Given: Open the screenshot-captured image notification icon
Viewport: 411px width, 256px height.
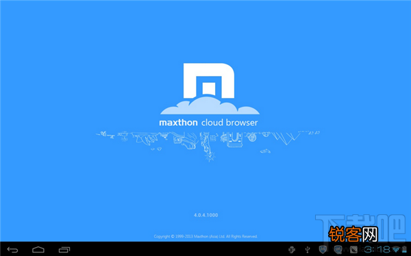Looking at the screenshot, I should [353, 249].
